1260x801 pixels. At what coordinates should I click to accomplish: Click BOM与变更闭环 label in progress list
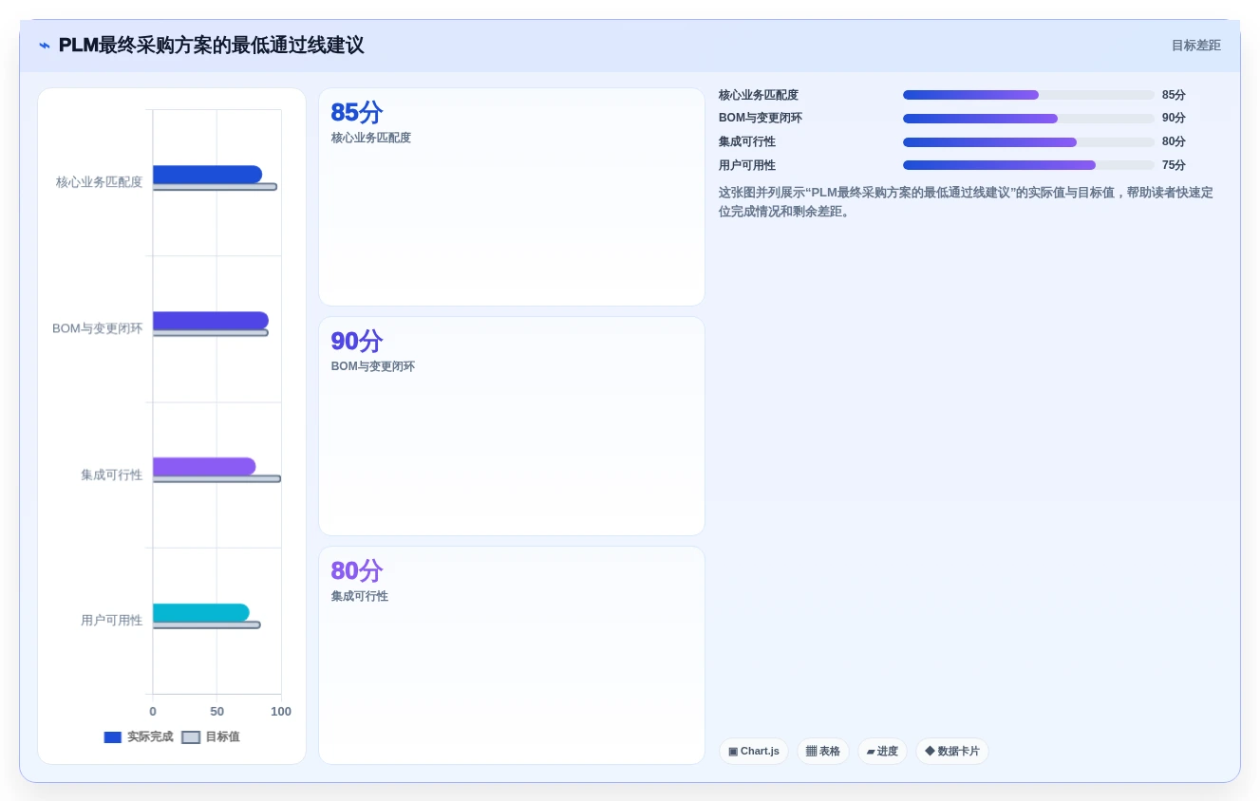click(761, 119)
